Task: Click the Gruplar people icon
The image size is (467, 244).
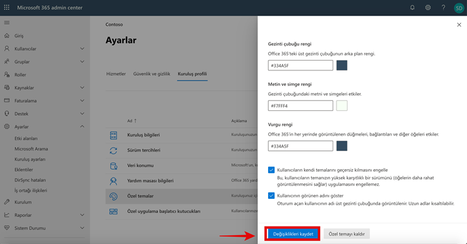Action: pos(7,61)
